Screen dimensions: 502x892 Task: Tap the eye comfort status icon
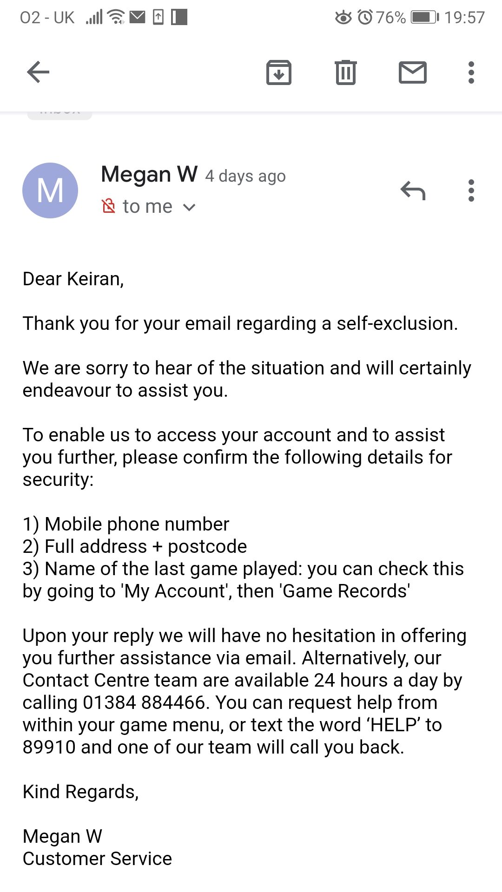(x=343, y=18)
